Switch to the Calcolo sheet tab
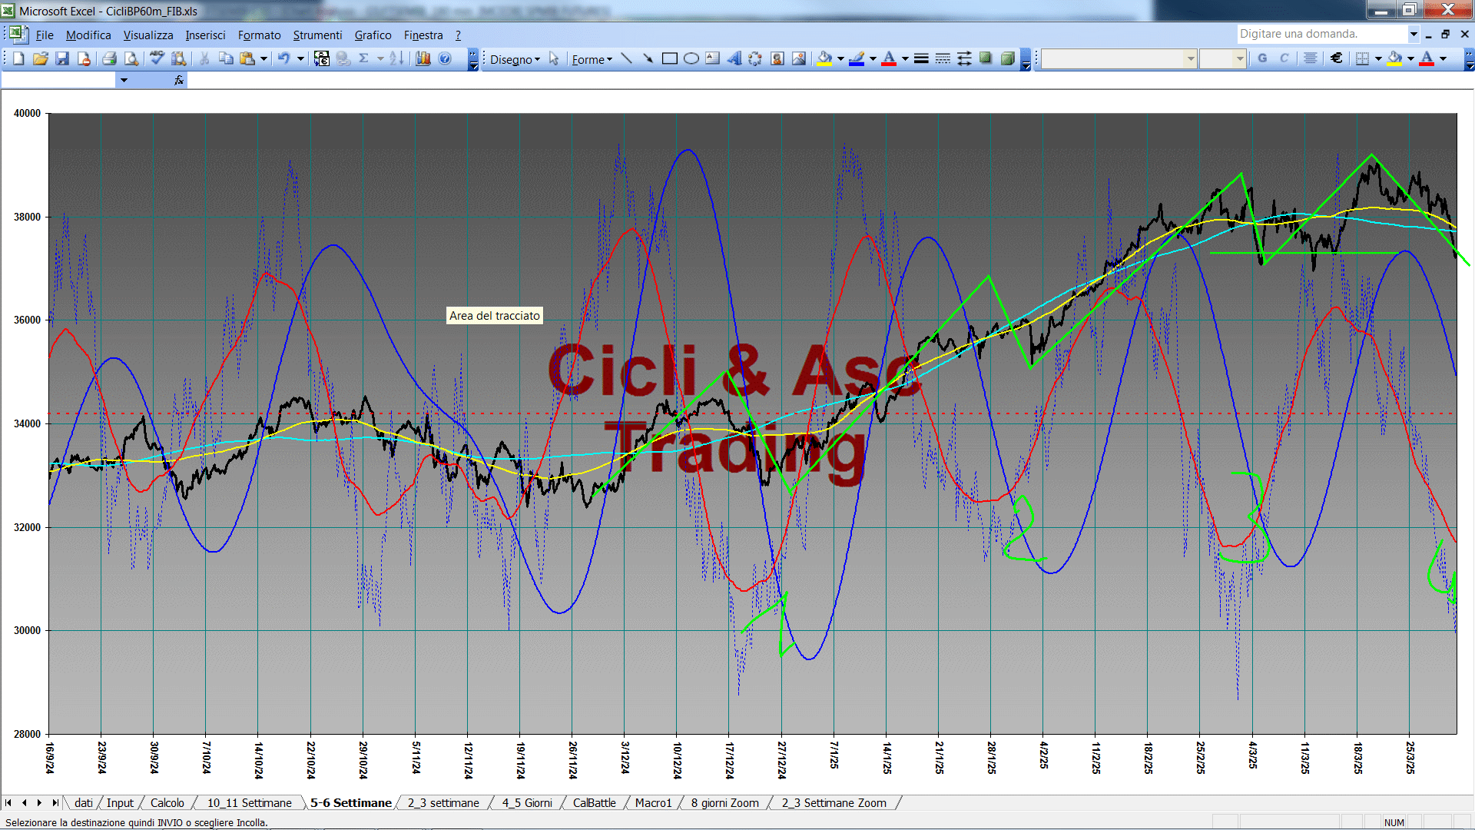This screenshot has height=830, width=1475. click(167, 803)
